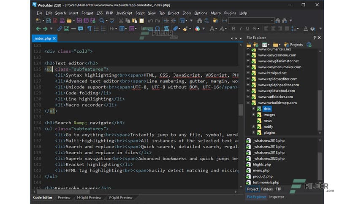Switch to the Preview tab
The image size is (353, 204).
pyautogui.click(x=64, y=198)
